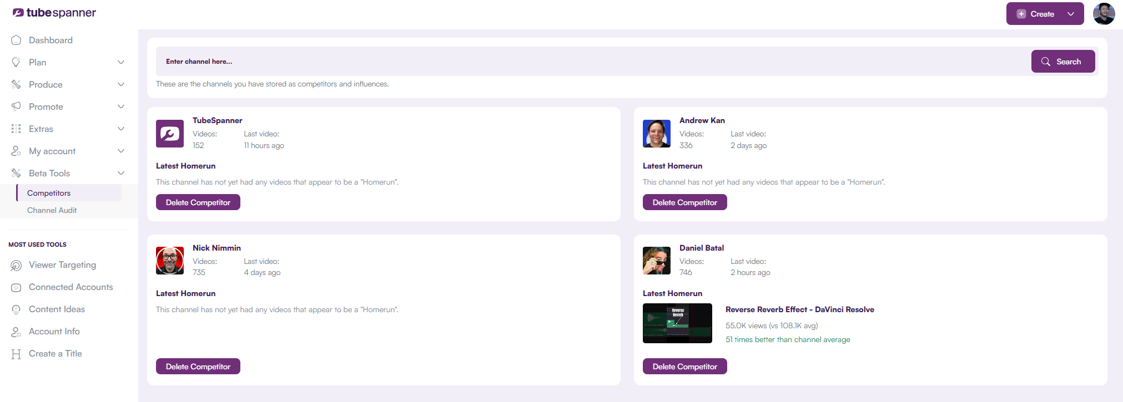The width and height of the screenshot is (1123, 402).
Task: Click the Promote megaphone icon
Action: click(x=16, y=106)
